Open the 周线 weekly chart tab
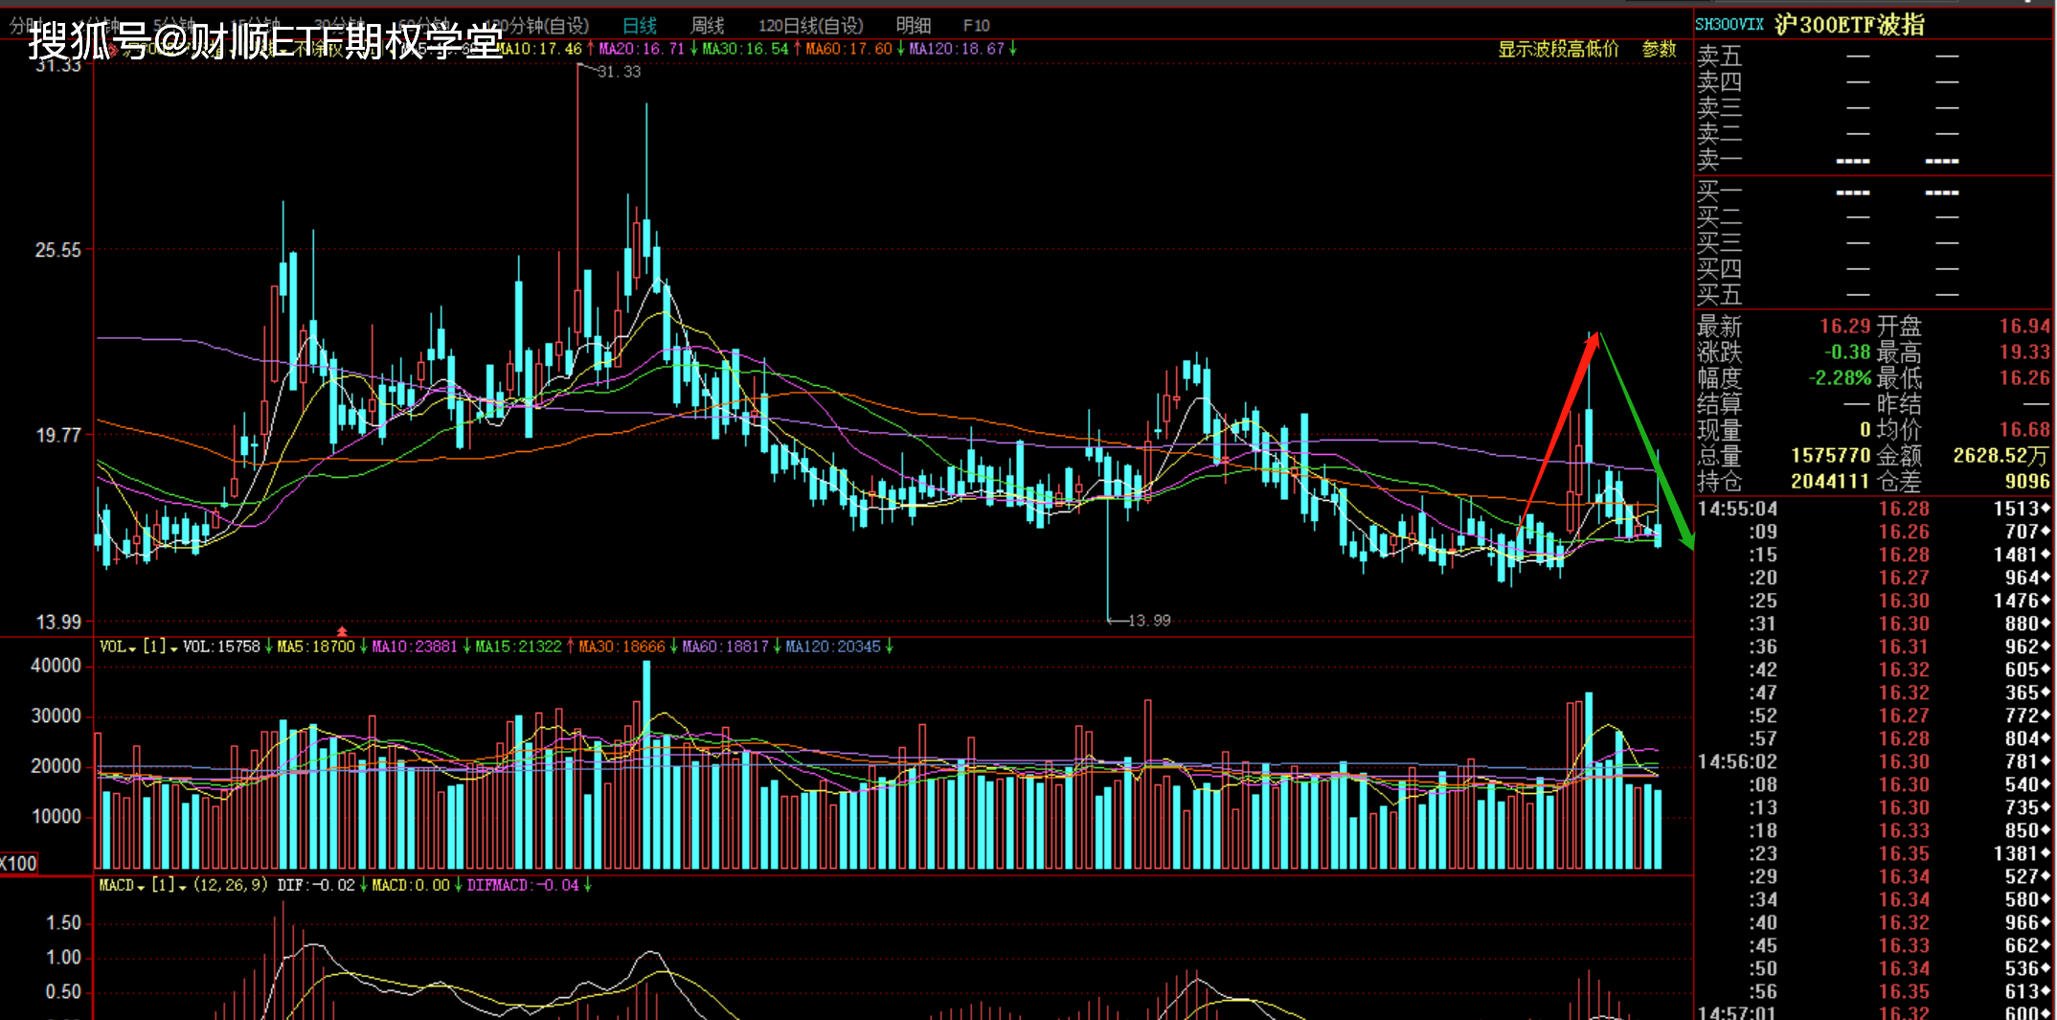 (707, 26)
